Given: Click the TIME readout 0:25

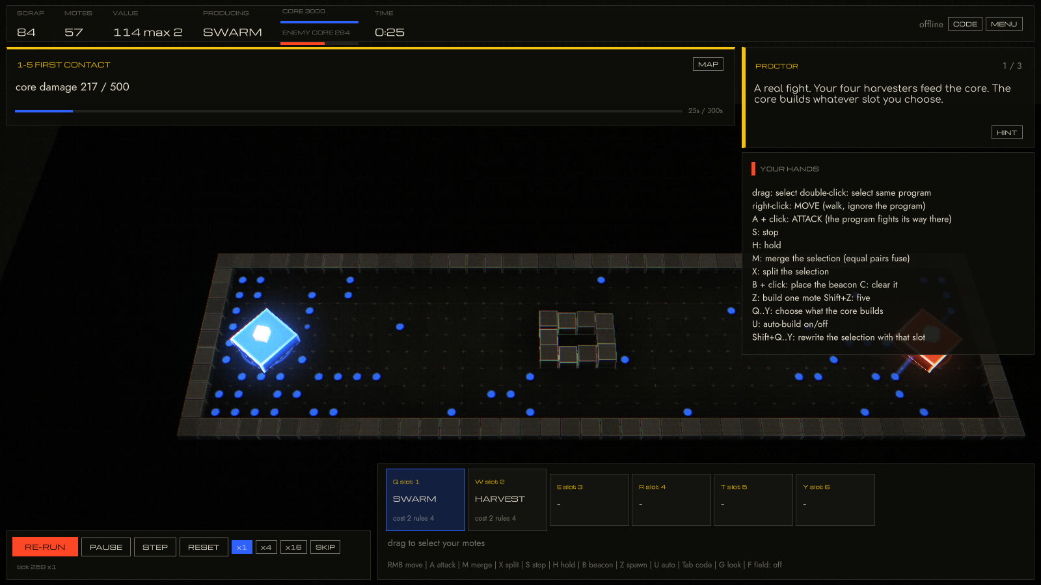Looking at the screenshot, I should tap(390, 32).
